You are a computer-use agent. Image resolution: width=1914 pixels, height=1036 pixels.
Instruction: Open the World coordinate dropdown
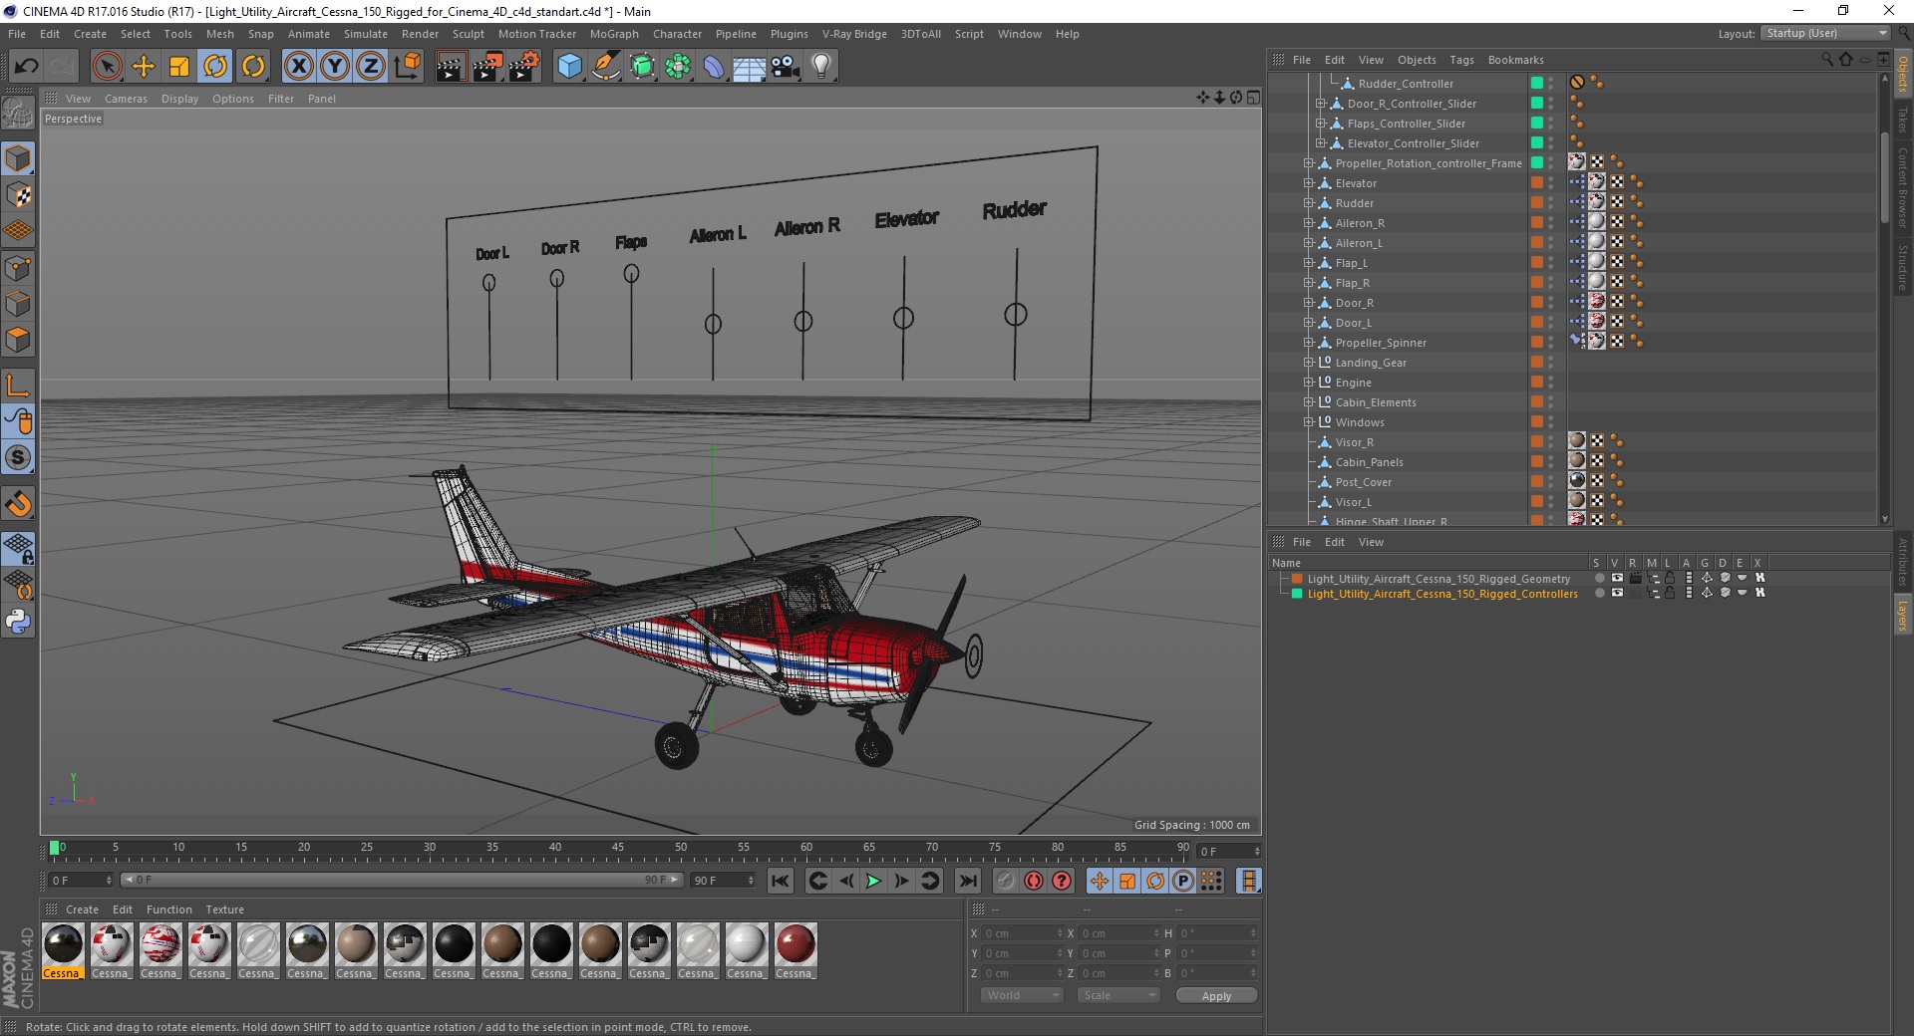(1022, 995)
